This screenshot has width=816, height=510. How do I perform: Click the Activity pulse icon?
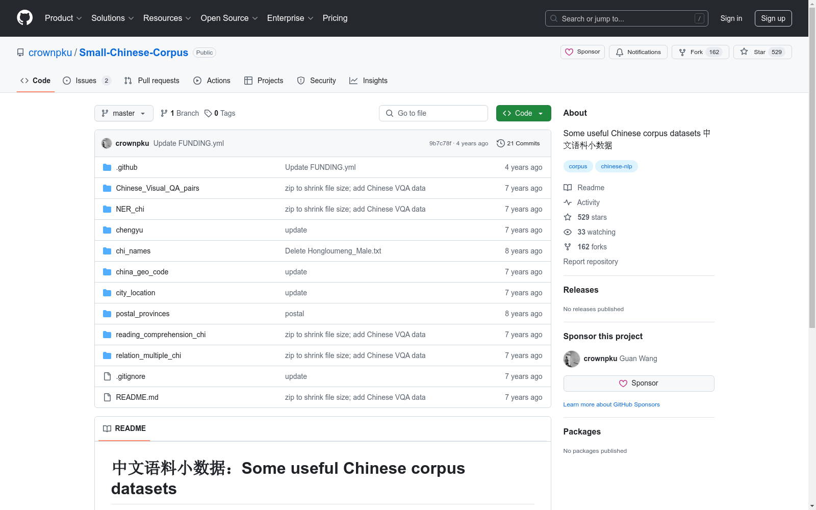pos(568,202)
